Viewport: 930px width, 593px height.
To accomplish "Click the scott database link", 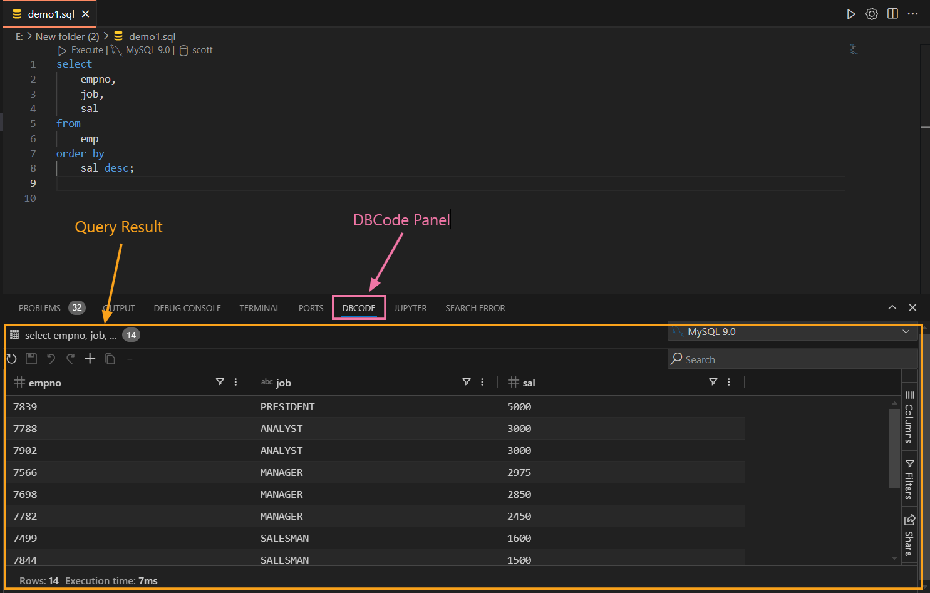I will (x=202, y=50).
